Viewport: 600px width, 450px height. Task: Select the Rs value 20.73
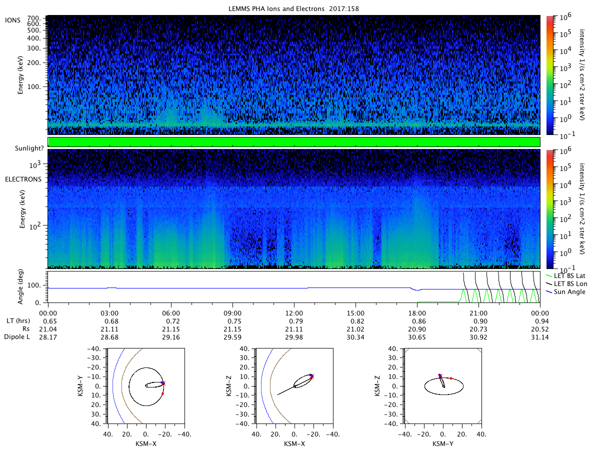point(478,329)
